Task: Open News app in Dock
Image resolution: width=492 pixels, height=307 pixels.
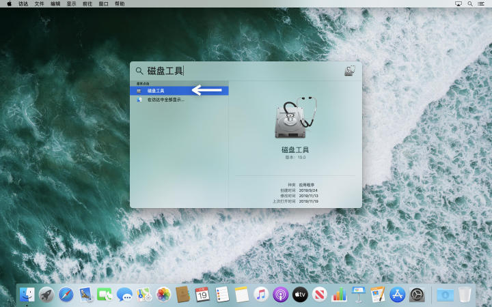Action: point(319,295)
